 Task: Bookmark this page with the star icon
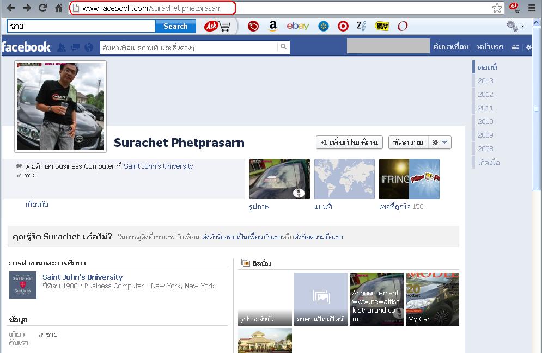point(497,8)
